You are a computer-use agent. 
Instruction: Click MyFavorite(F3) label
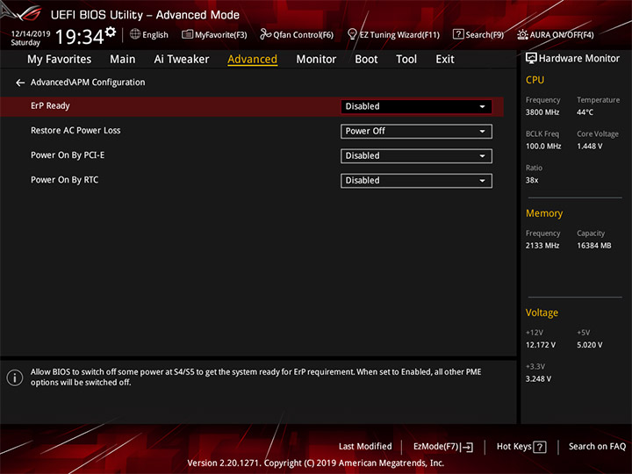[221, 35]
